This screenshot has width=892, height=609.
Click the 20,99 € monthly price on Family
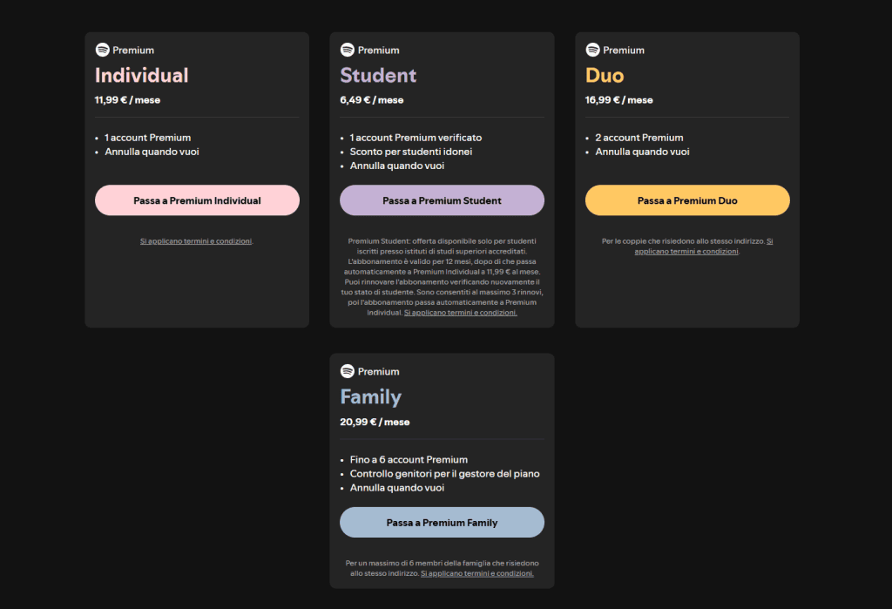pyautogui.click(x=375, y=421)
